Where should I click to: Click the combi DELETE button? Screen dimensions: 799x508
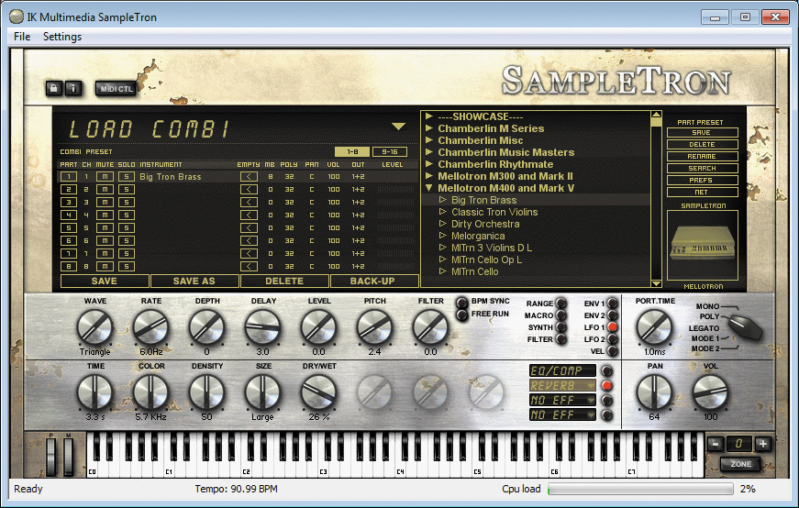pos(284,282)
